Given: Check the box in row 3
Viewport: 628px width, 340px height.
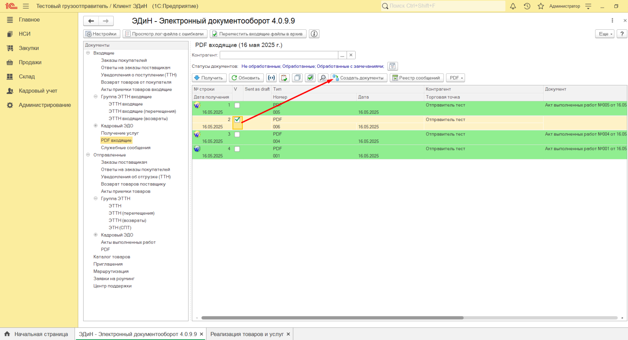Looking at the screenshot, I should click(x=237, y=134).
